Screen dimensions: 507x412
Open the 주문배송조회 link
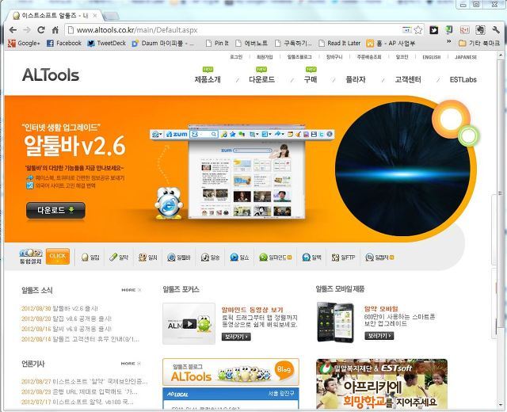(x=369, y=57)
